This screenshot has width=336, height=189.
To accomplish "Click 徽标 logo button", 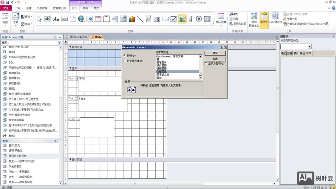I will pos(234,14).
